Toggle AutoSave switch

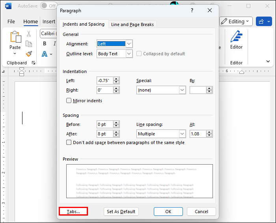pyautogui.click(x=48, y=6)
